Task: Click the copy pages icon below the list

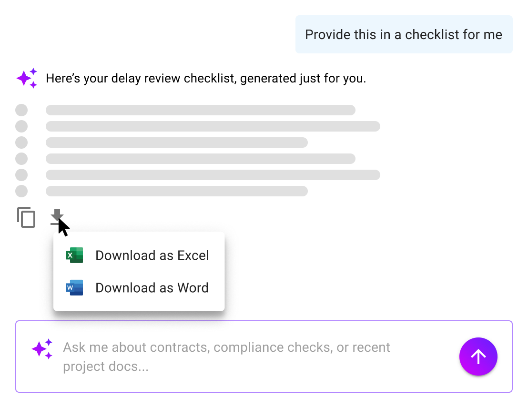Action: [27, 217]
